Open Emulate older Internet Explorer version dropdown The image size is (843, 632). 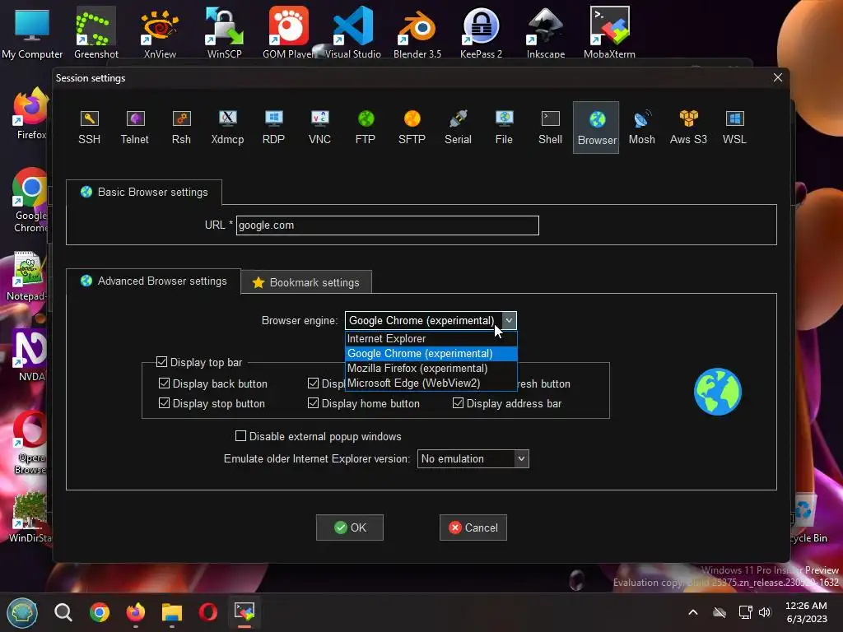point(473,459)
